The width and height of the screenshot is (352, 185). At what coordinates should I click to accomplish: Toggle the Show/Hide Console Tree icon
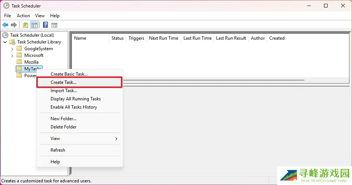click(x=34, y=25)
